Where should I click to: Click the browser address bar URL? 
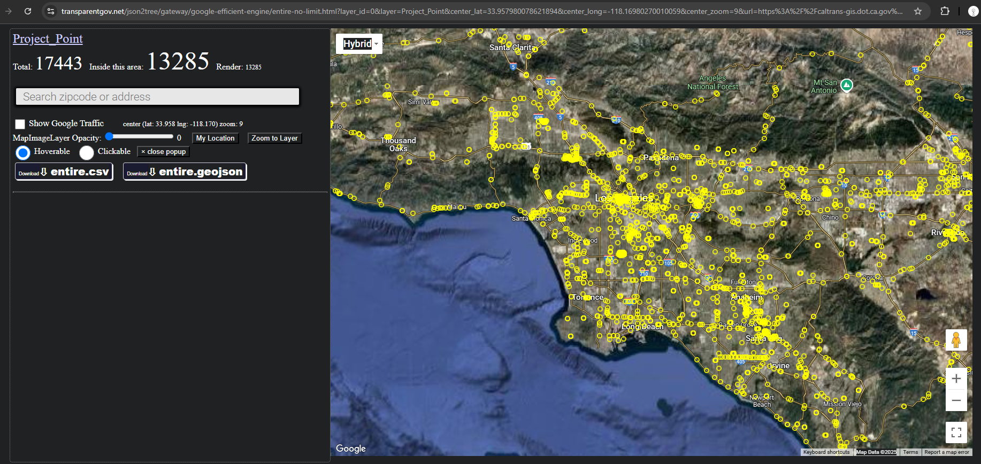tap(481, 11)
